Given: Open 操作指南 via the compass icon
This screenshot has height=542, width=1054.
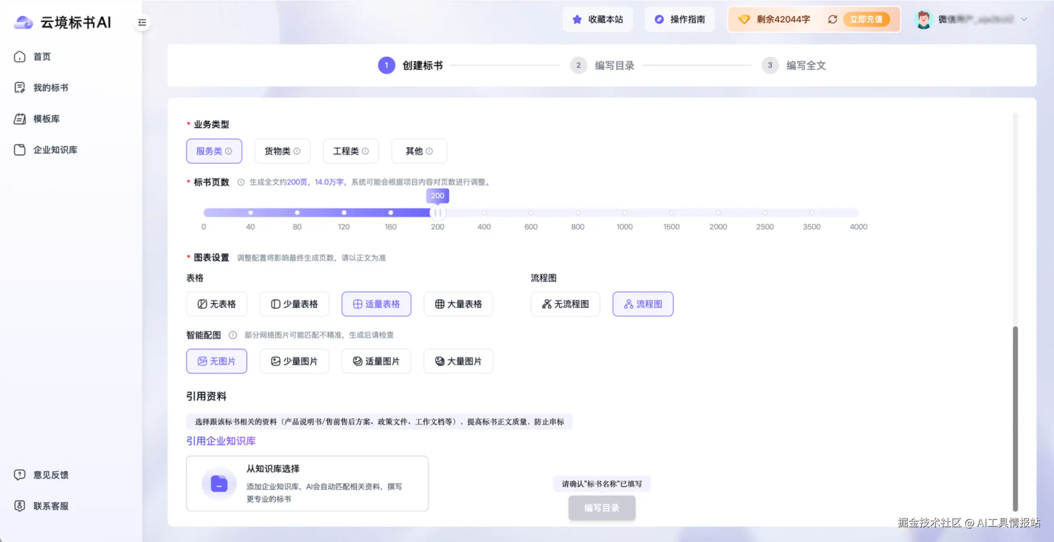Looking at the screenshot, I should click(659, 20).
